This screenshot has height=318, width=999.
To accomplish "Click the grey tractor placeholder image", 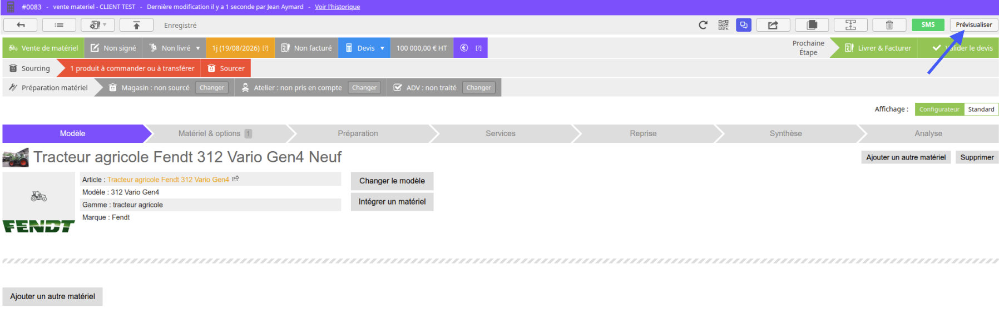I will tap(38, 196).
